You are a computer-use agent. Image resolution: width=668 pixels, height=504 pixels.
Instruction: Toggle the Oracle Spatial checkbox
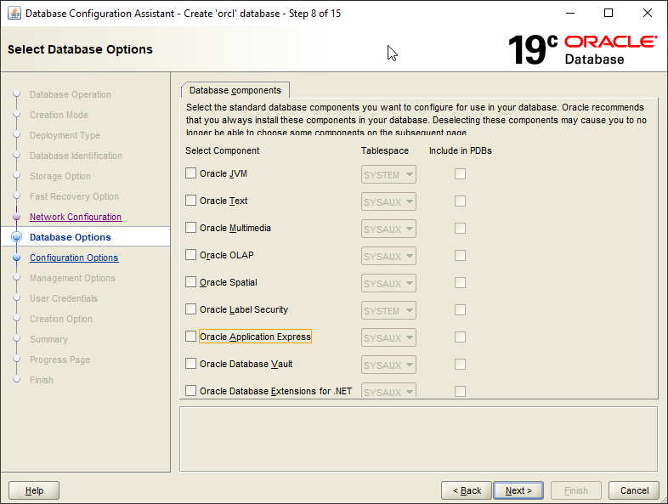pyautogui.click(x=191, y=282)
